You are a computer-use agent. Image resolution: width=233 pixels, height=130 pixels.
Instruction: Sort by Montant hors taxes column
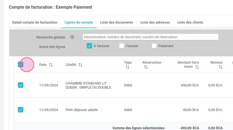pos(197,67)
